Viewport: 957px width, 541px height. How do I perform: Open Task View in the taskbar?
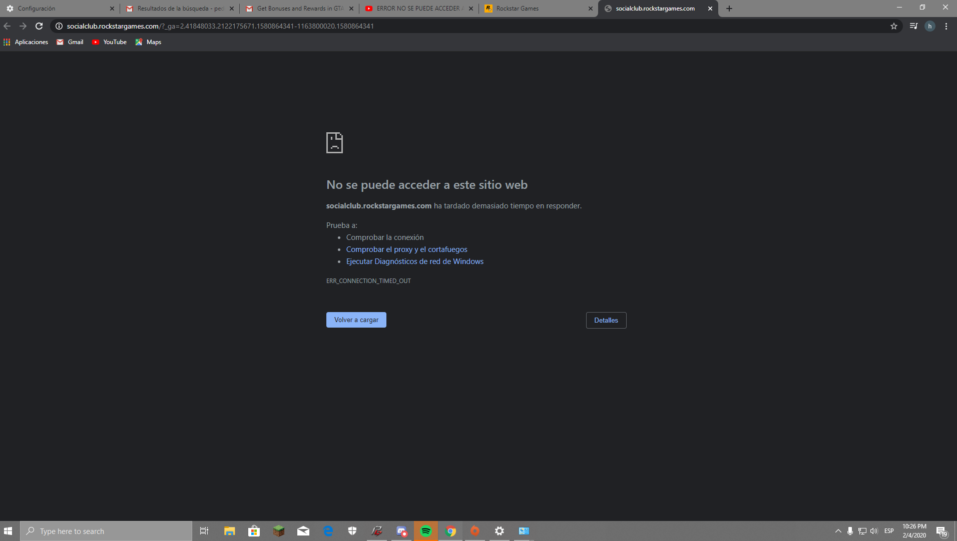tap(204, 531)
